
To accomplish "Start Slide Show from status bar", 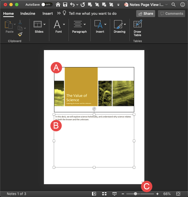I will click(x=114, y=194).
